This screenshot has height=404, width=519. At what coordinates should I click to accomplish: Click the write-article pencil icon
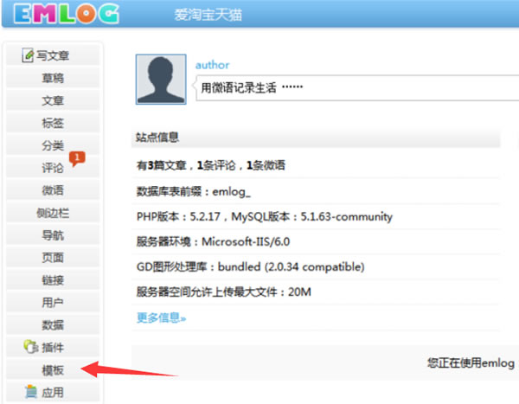[28, 55]
